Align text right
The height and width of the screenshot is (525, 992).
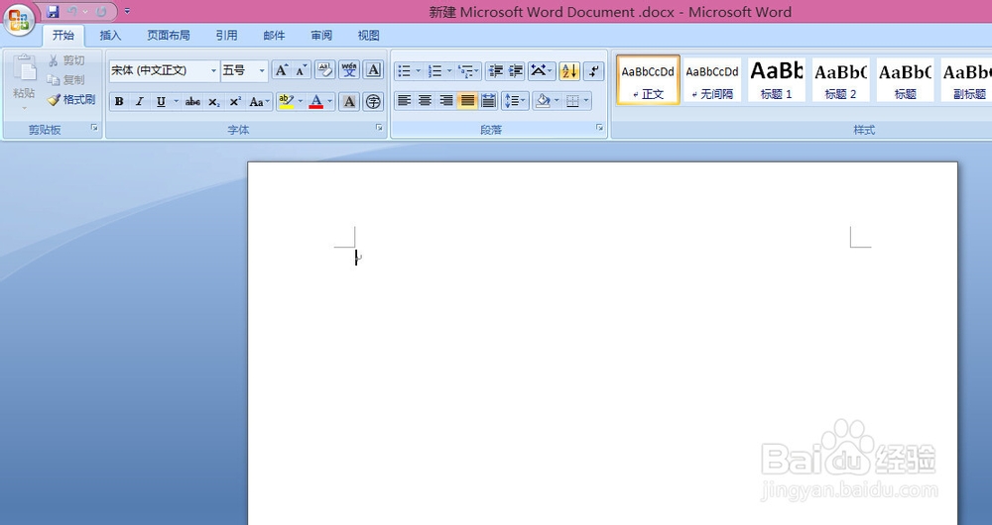click(x=446, y=100)
